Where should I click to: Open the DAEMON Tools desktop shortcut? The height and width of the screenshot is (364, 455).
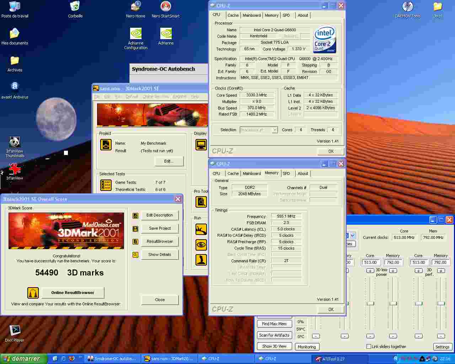click(x=407, y=10)
